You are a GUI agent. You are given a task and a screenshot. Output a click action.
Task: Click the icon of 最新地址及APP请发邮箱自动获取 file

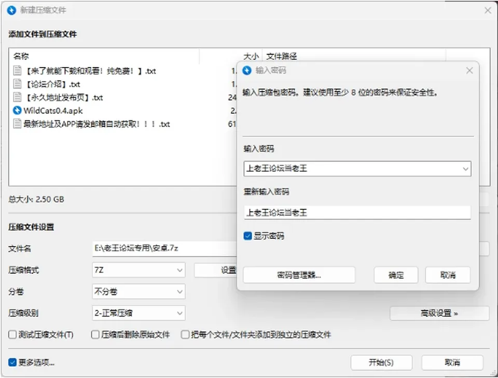click(x=18, y=124)
